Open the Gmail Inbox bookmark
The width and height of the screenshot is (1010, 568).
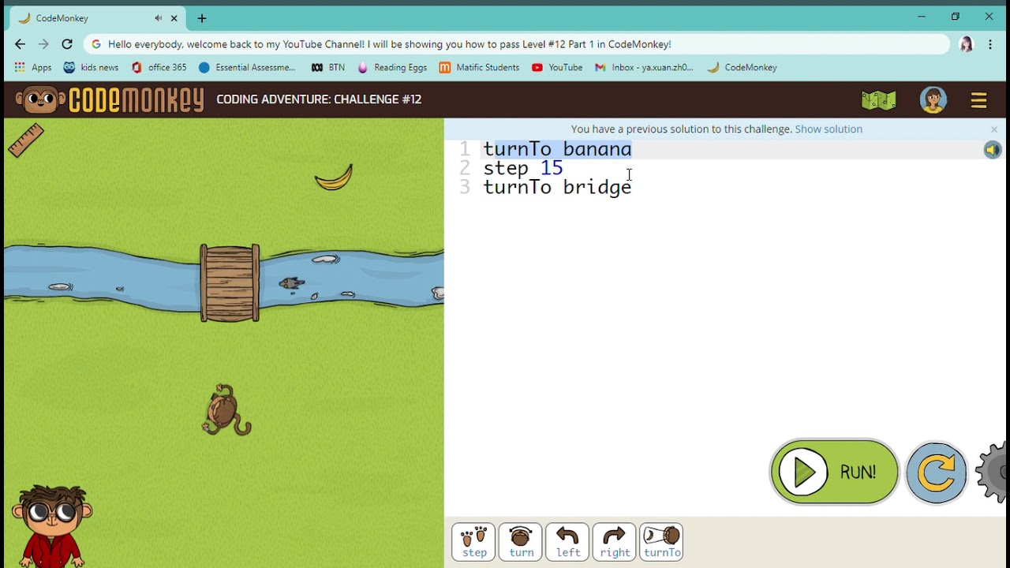[x=644, y=68]
